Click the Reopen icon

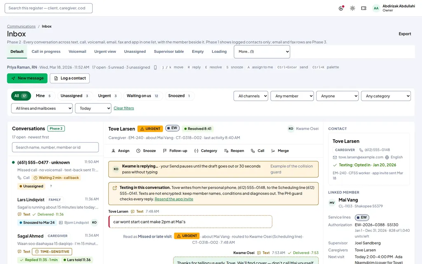pos(226,151)
